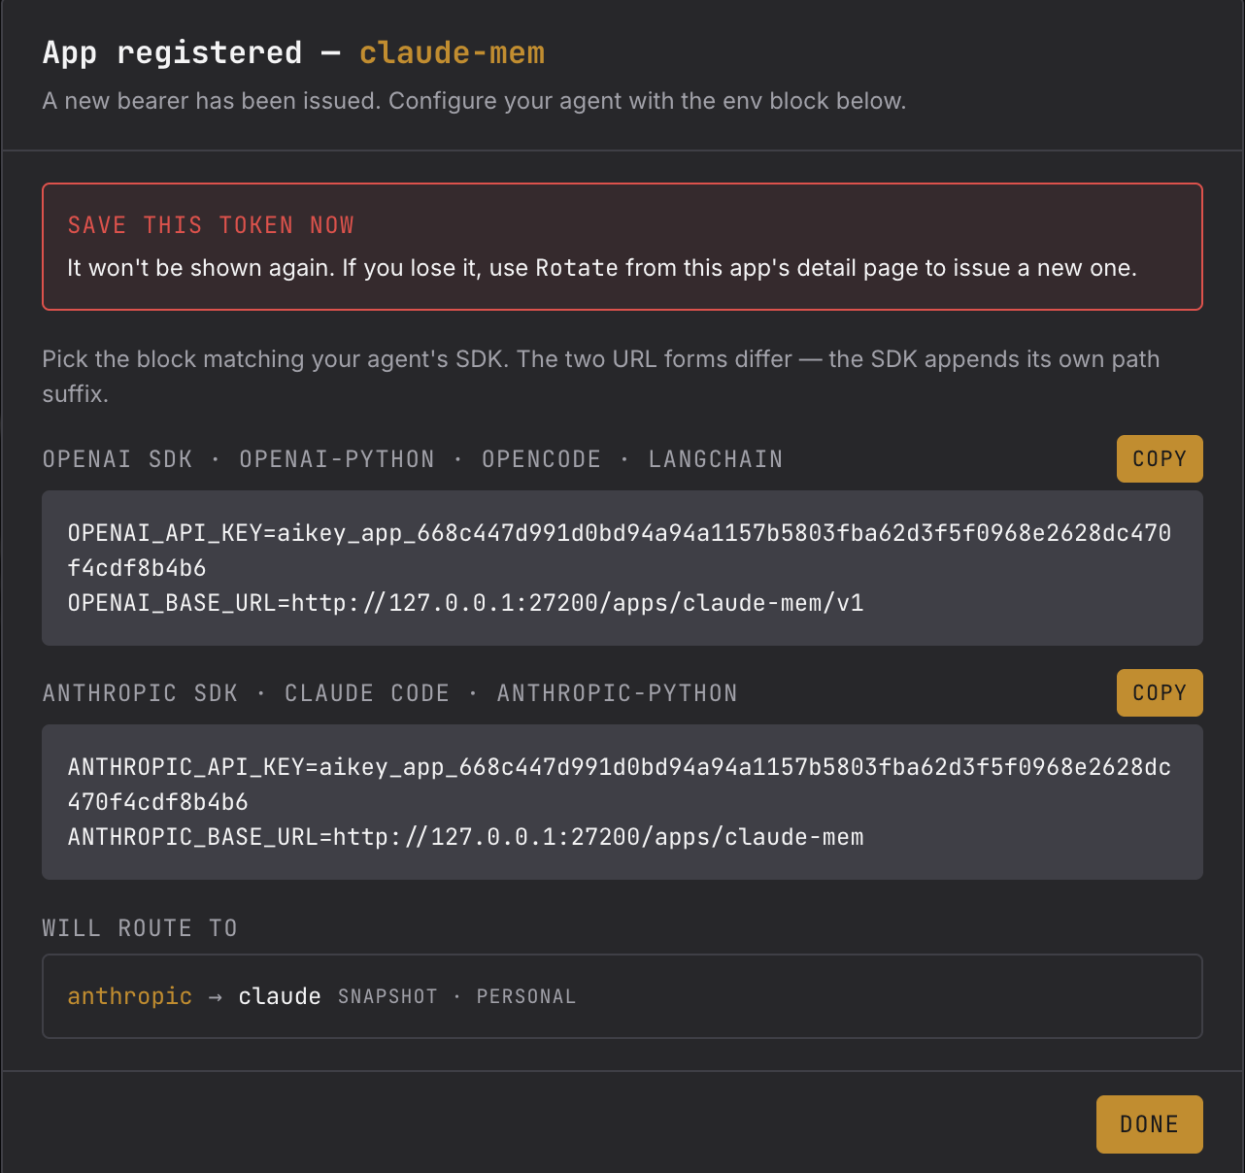Screen dimensions: 1245x1173
Task: Click the ANTHROPIC_BASE_URL line
Action: 466,837
